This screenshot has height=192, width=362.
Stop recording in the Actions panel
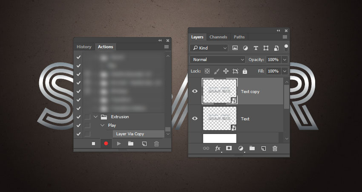[x=93, y=144]
